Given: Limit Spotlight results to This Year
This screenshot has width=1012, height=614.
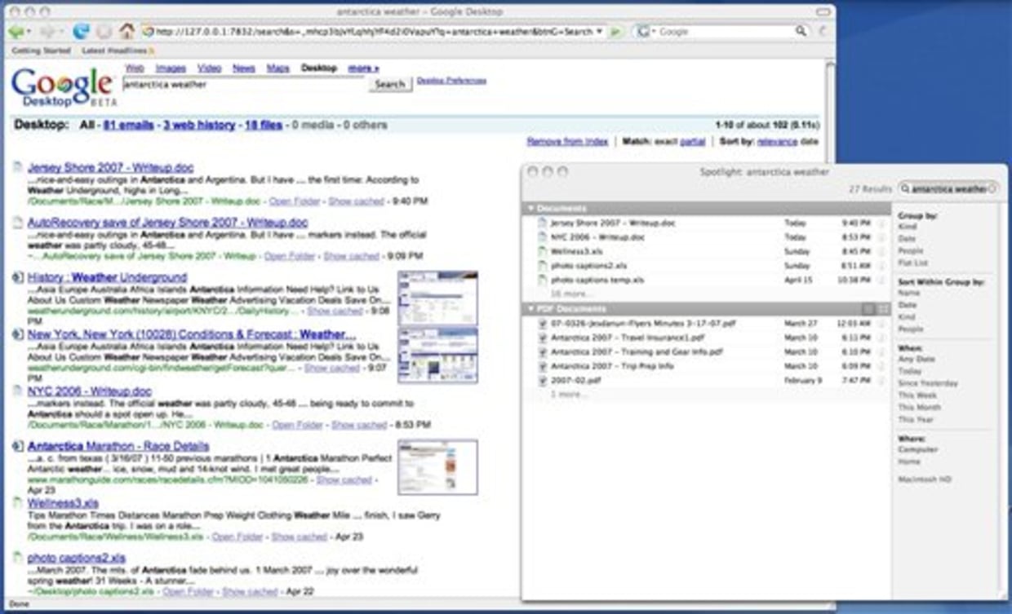Looking at the screenshot, I should tap(917, 420).
